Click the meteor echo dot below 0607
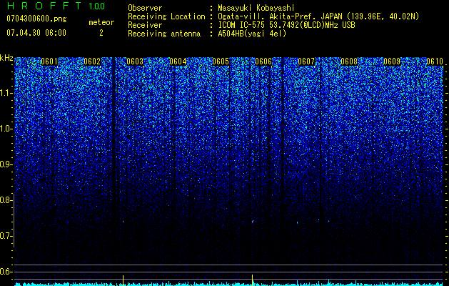This screenshot has width=449, height=286. click(x=297, y=222)
